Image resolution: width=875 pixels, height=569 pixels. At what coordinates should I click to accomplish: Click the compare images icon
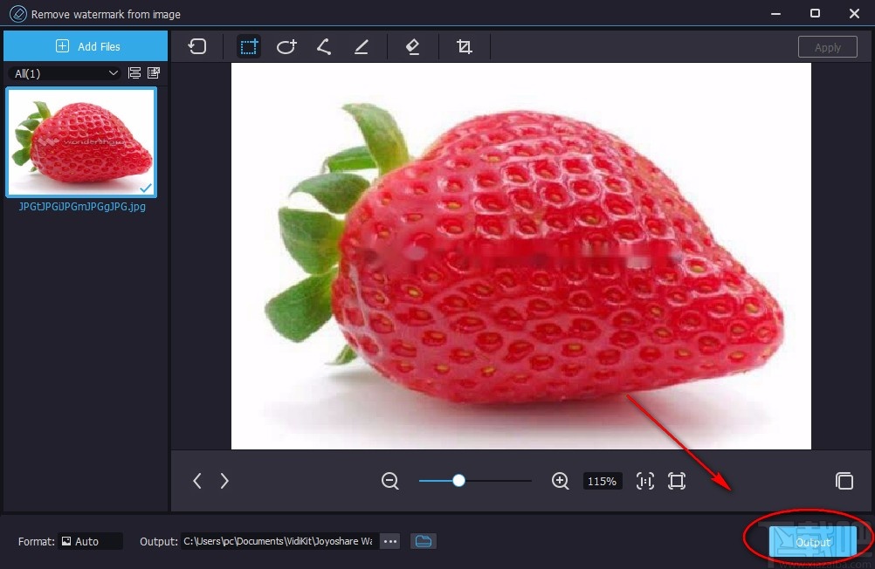click(844, 481)
